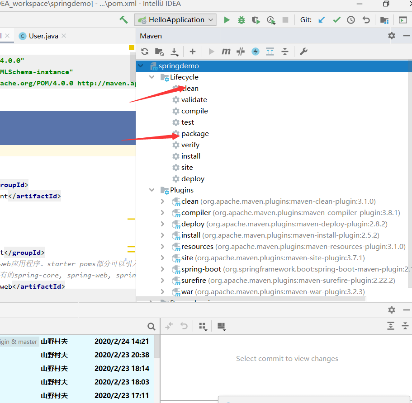Open Git log panel settings gear
The width and height of the screenshot is (412, 403).
pyautogui.click(x=392, y=310)
